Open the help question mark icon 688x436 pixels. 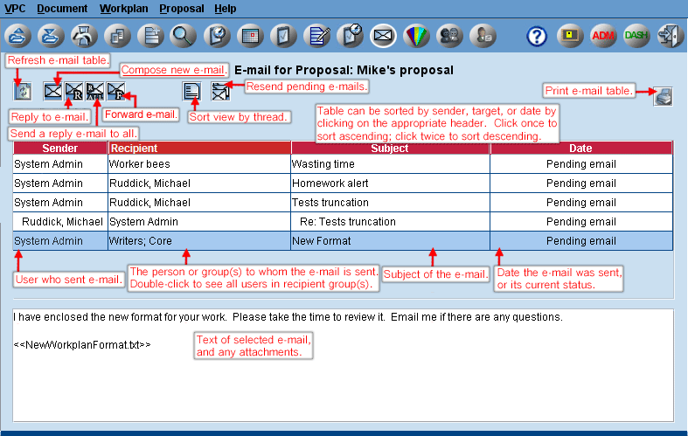pos(537,36)
